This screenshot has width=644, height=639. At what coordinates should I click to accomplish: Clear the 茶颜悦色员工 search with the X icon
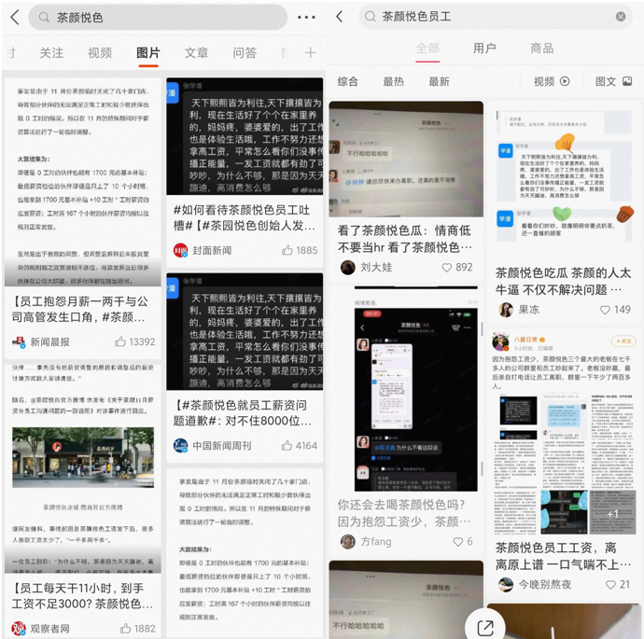621,17
